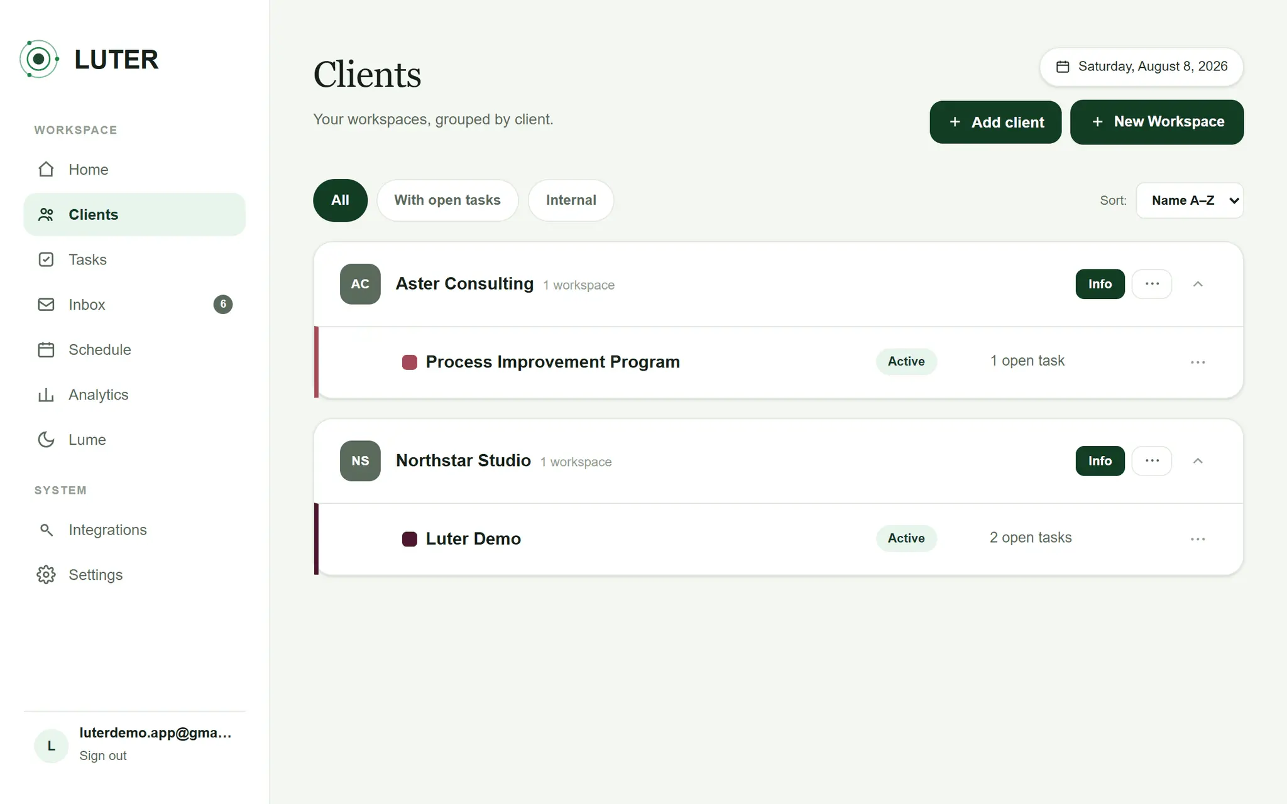Click the L user avatar
The image size is (1287, 804).
click(52, 746)
